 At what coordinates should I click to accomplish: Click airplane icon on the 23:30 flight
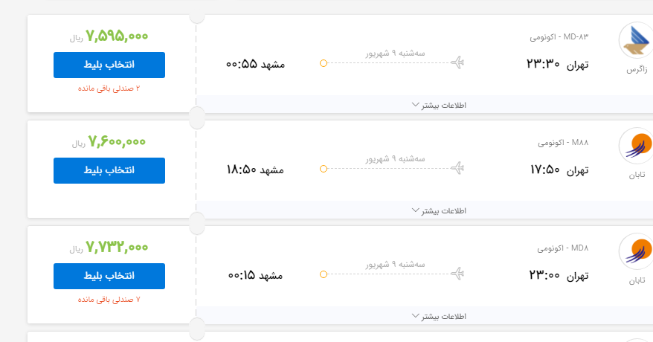click(x=458, y=62)
